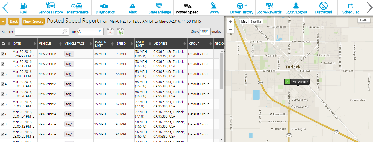Viewport: 373px width, 142px height.
Task: Uncheck row 7 checkbox
Action: tap(2, 114)
